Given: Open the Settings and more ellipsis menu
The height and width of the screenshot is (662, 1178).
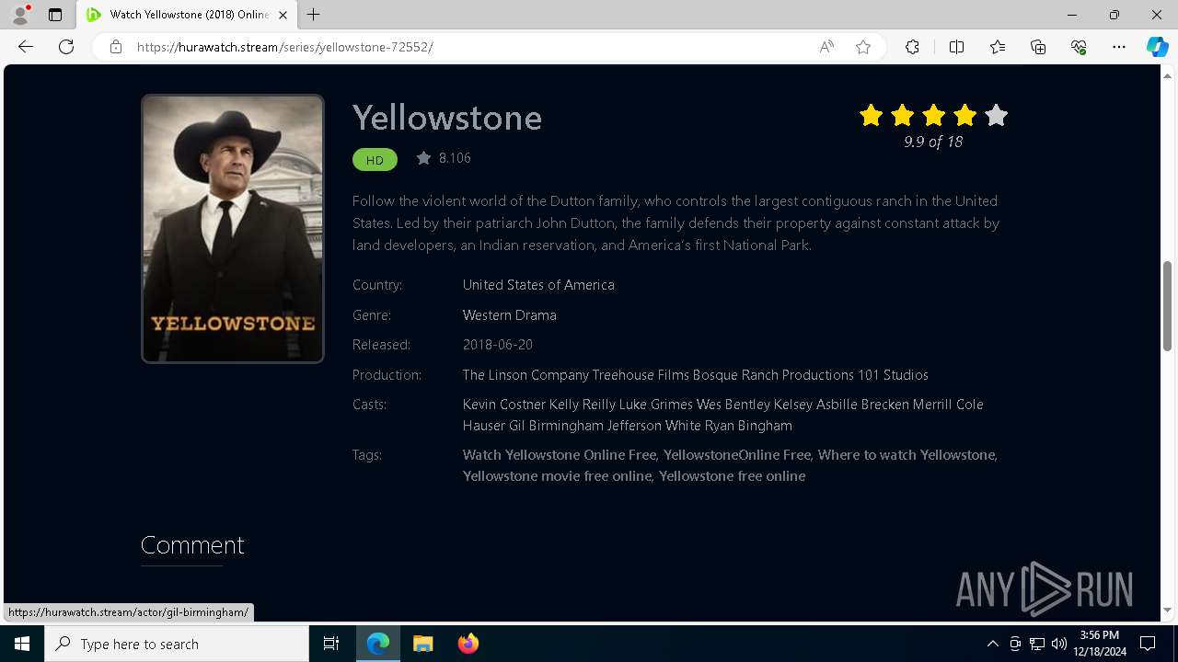Looking at the screenshot, I should (x=1119, y=47).
